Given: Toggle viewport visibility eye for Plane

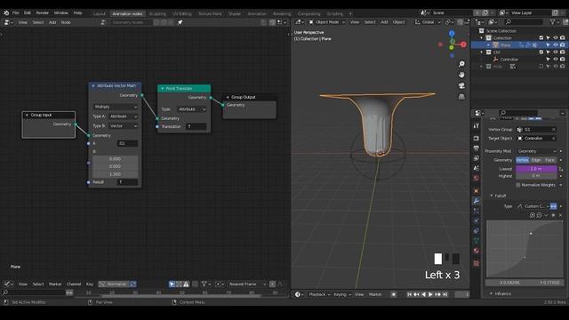Looking at the screenshot, I should pyautogui.click(x=555, y=45).
